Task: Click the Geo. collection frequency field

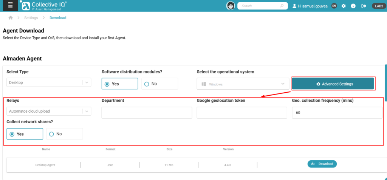Action: 337,113
